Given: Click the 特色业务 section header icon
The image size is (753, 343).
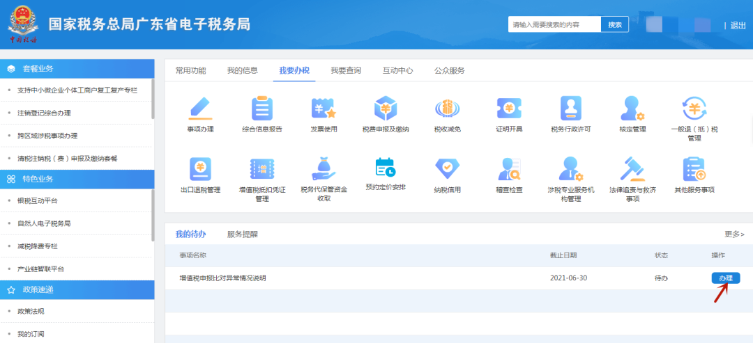Looking at the screenshot, I should coord(12,180).
